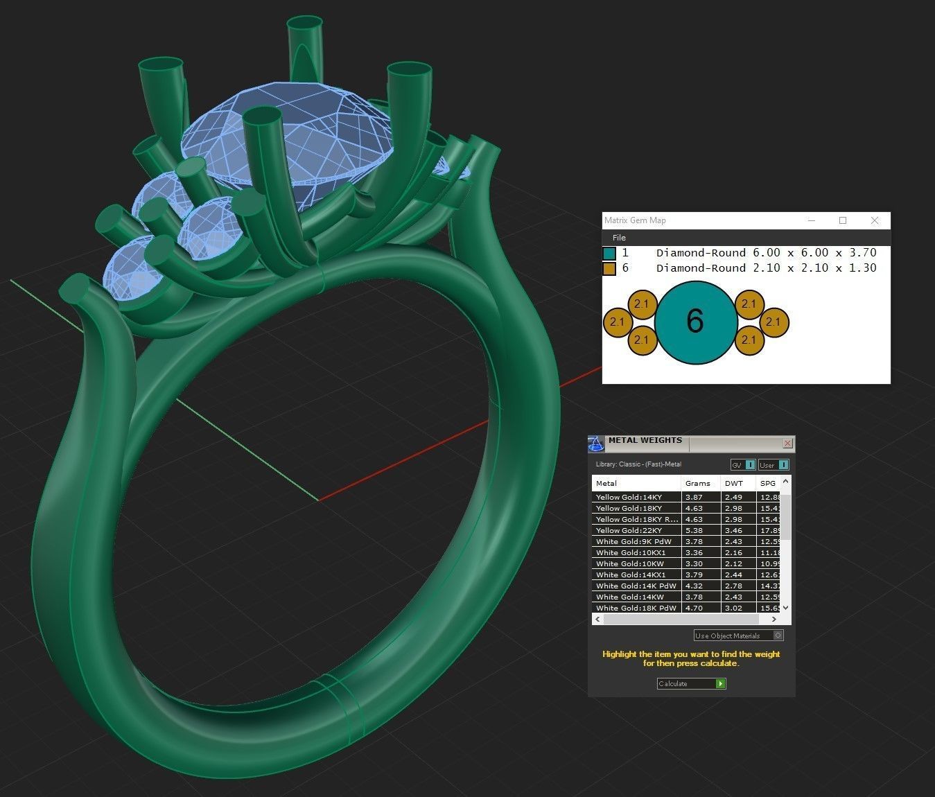Maximize the Matrix Gem Map window
Viewport: 935px width, 797px height.
tap(843, 220)
